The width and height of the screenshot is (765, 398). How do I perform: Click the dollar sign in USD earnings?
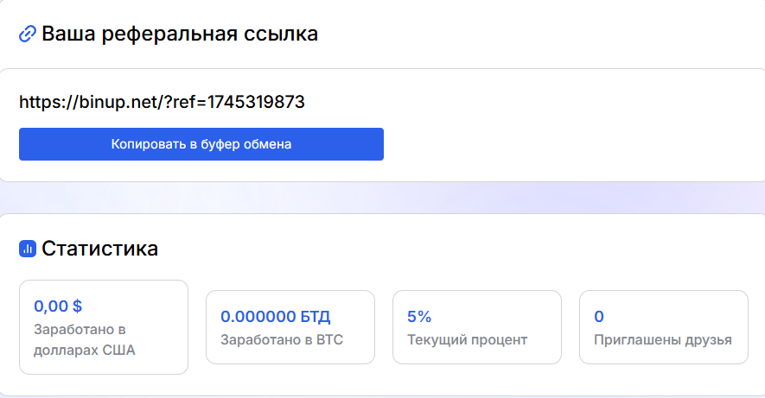click(77, 306)
